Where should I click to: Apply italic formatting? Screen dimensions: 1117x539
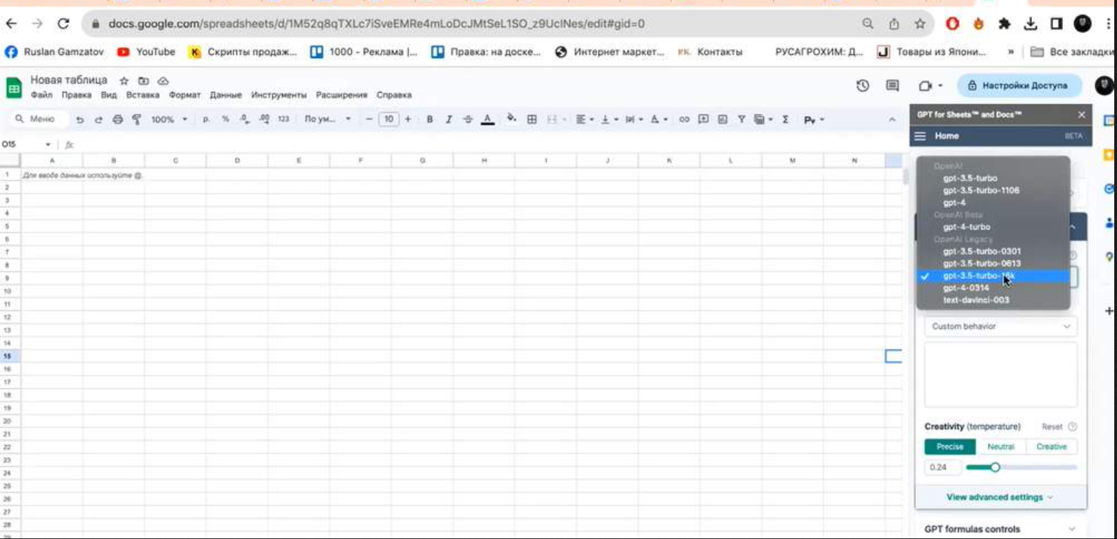pos(449,120)
